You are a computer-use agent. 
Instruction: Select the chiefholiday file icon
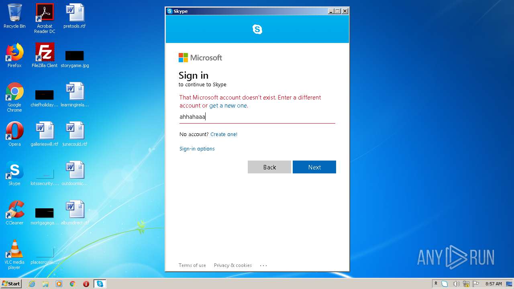click(45, 98)
